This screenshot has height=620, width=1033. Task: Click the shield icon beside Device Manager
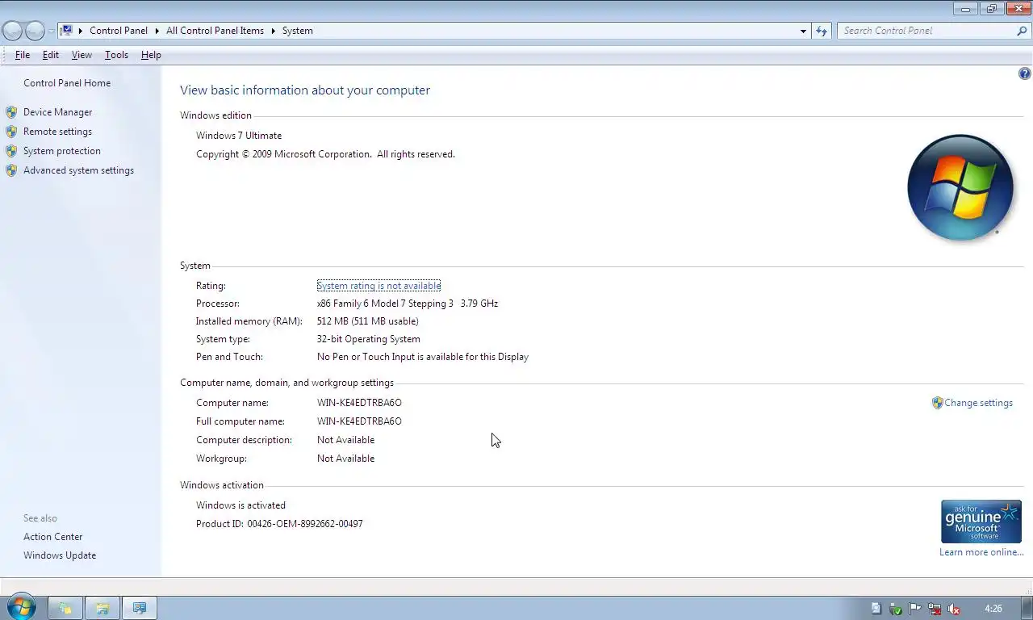pos(11,112)
